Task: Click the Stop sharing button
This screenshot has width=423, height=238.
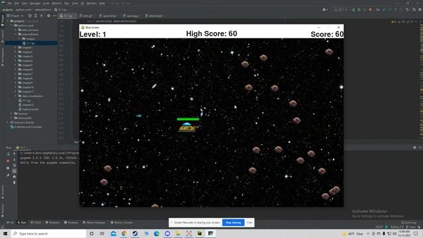Action: coord(233,223)
